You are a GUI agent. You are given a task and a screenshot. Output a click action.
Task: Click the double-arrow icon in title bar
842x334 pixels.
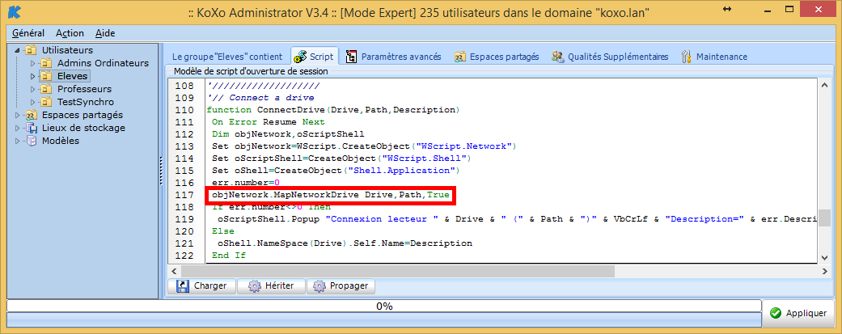(727, 9)
